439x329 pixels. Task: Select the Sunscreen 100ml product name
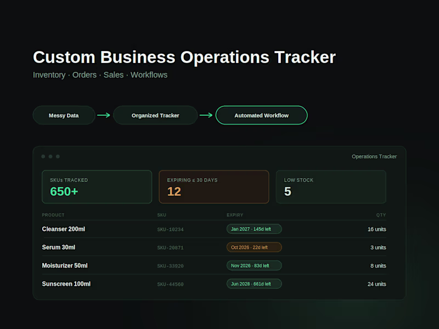pyautogui.click(x=66, y=284)
